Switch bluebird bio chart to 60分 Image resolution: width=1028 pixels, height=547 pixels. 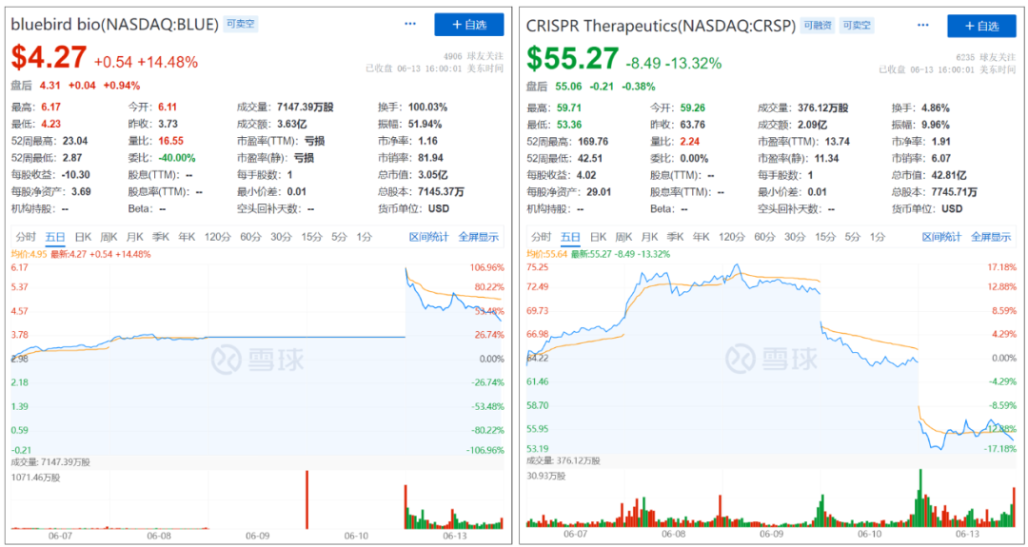point(249,237)
